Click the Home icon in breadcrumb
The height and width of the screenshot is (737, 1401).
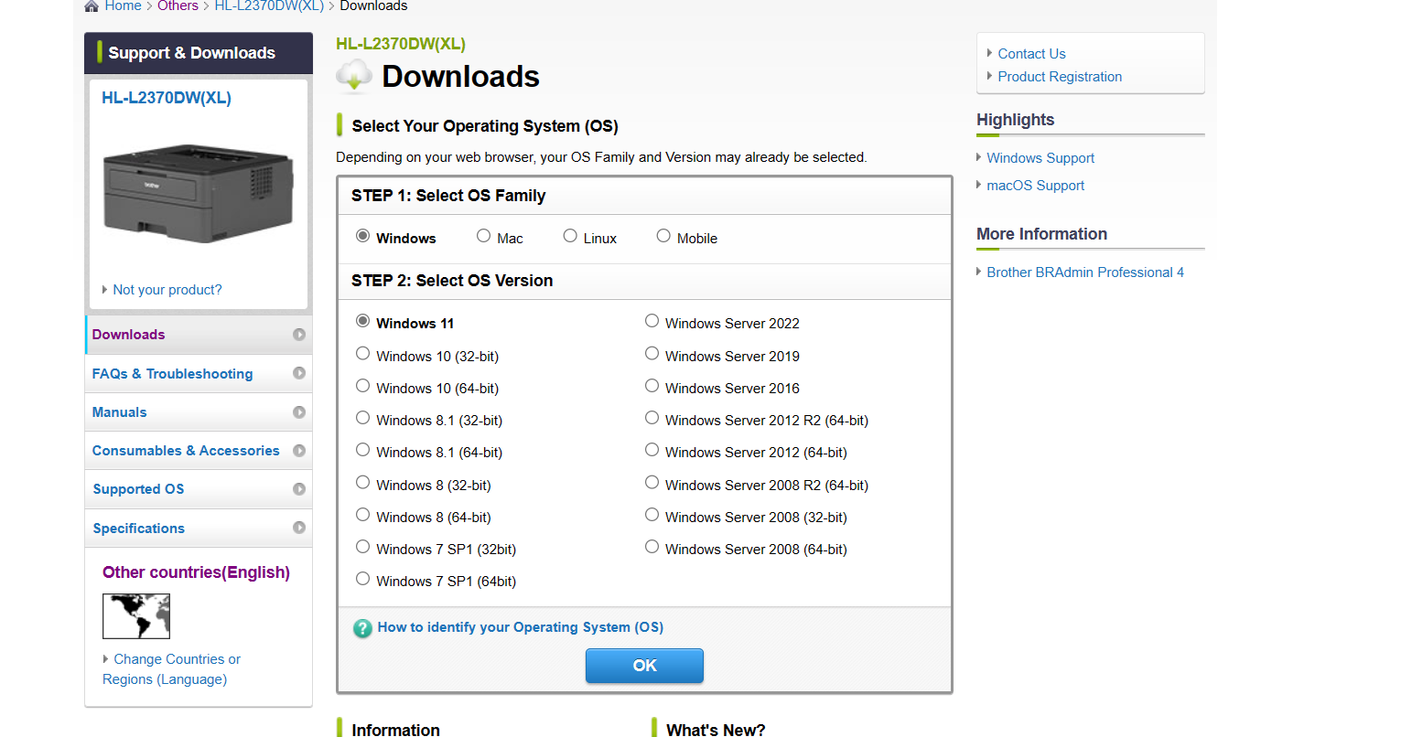(x=92, y=6)
